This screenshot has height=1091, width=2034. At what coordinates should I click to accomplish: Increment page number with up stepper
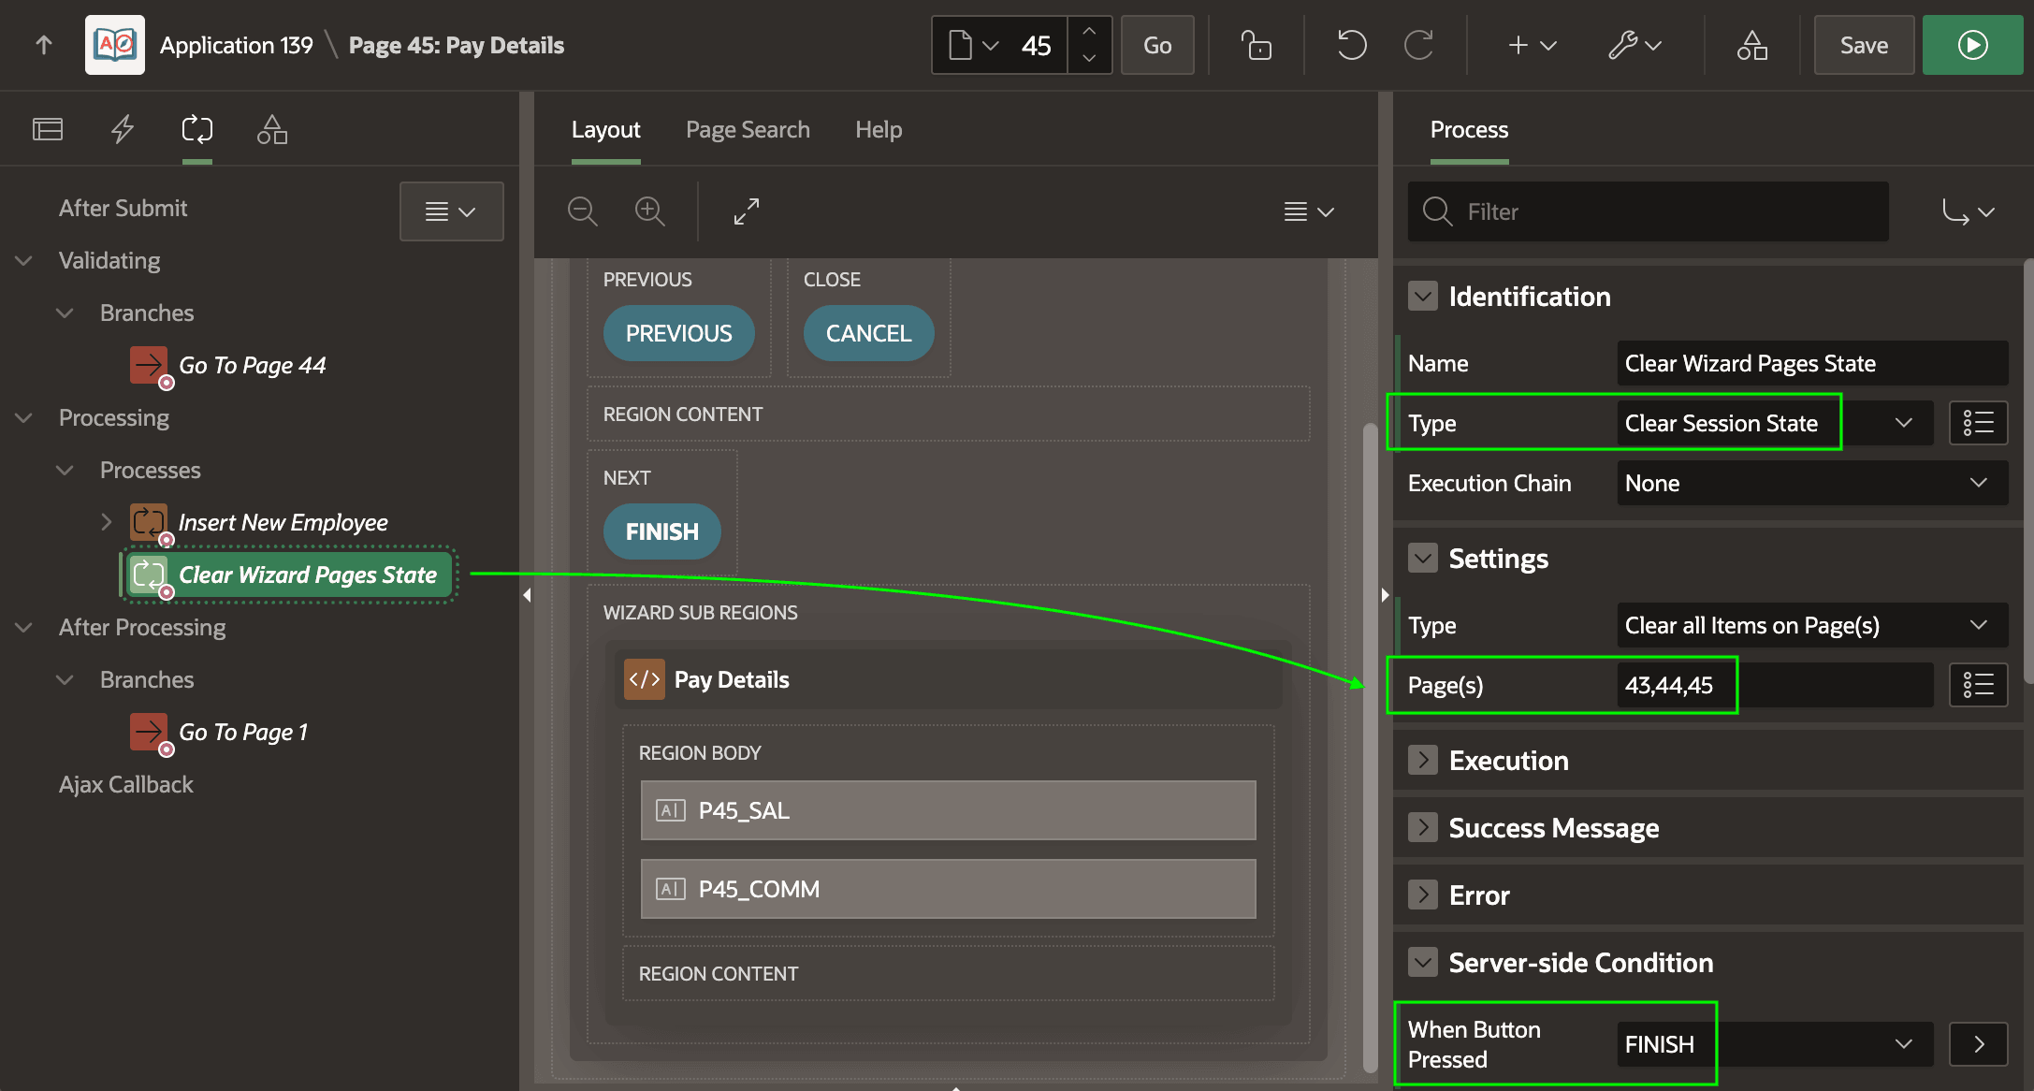coord(1089,32)
